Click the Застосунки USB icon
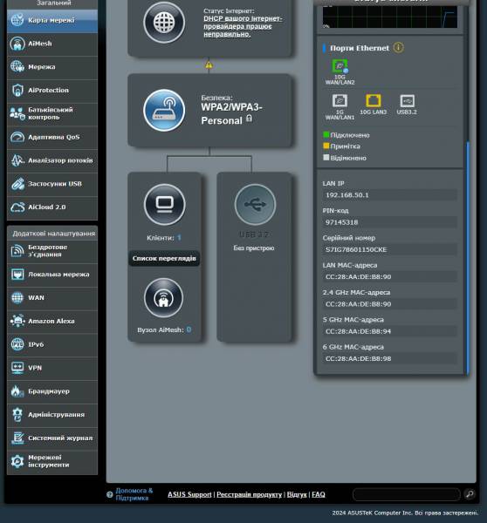The image size is (487, 523). (x=17, y=184)
